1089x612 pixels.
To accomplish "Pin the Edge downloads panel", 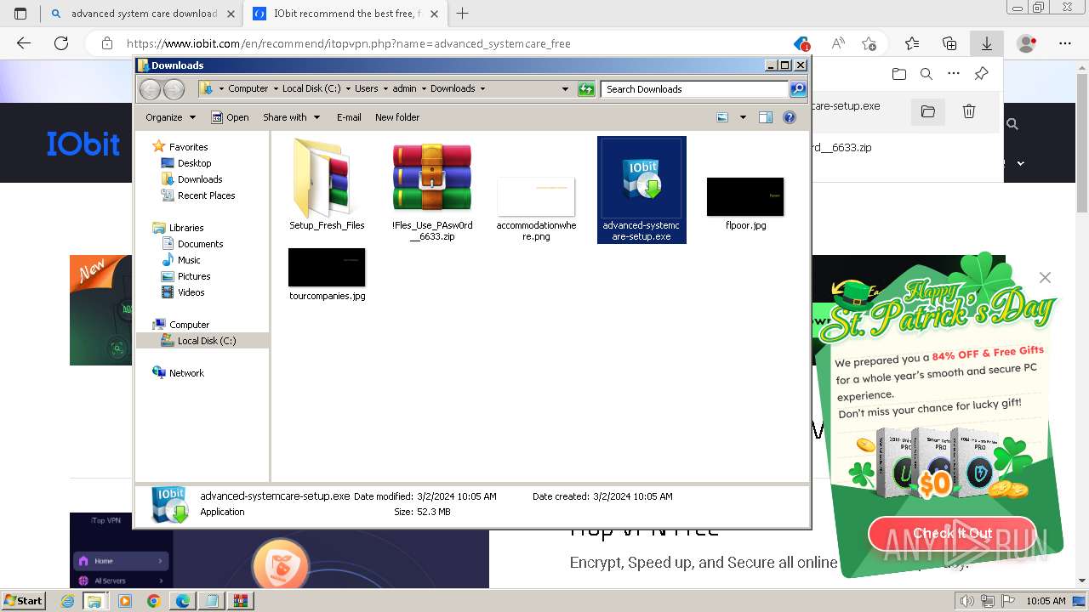I will pos(981,75).
